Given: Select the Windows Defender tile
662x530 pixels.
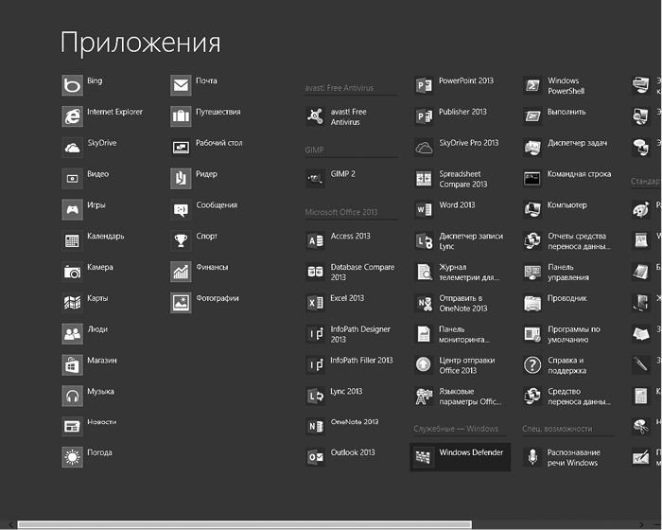Looking at the screenshot, I should pyautogui.click(x=460, y=457).
